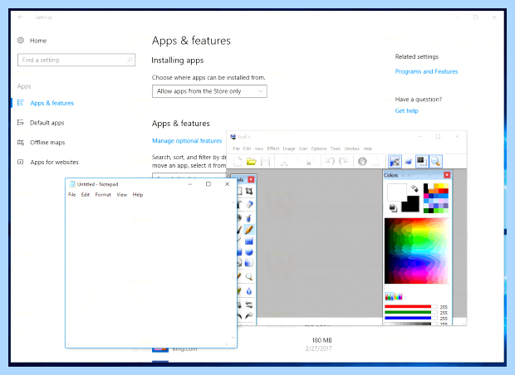Click the New document icon in IcoFX toolbar
This screenshot has height=375, width=515.
click(x=238, y=162)
